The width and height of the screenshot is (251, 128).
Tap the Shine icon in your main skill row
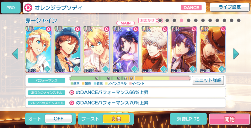[72, 92]
